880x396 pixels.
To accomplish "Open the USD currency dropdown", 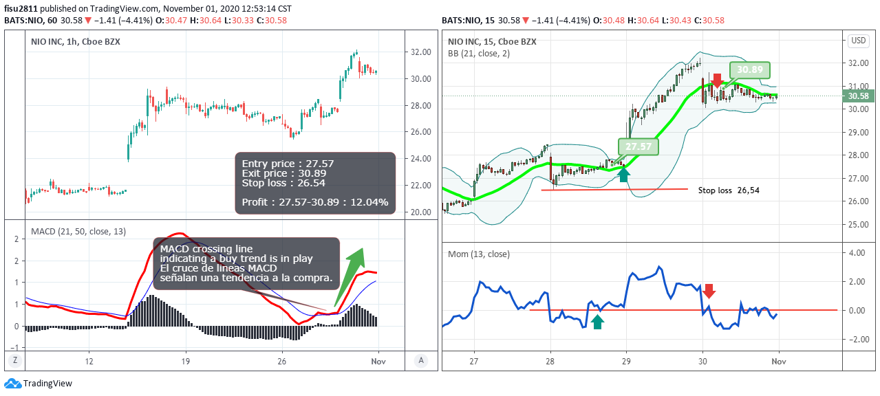I will point(859,41).
